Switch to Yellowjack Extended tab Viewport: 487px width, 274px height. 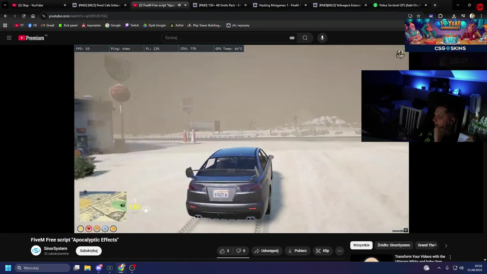pyautogui.click(x=340, y=5)
